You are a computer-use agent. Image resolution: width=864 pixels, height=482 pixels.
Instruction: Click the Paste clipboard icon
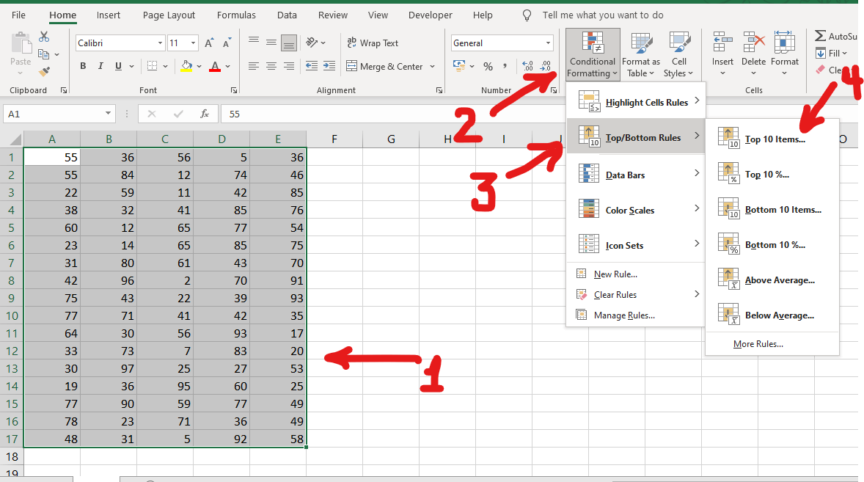(21, 43)
